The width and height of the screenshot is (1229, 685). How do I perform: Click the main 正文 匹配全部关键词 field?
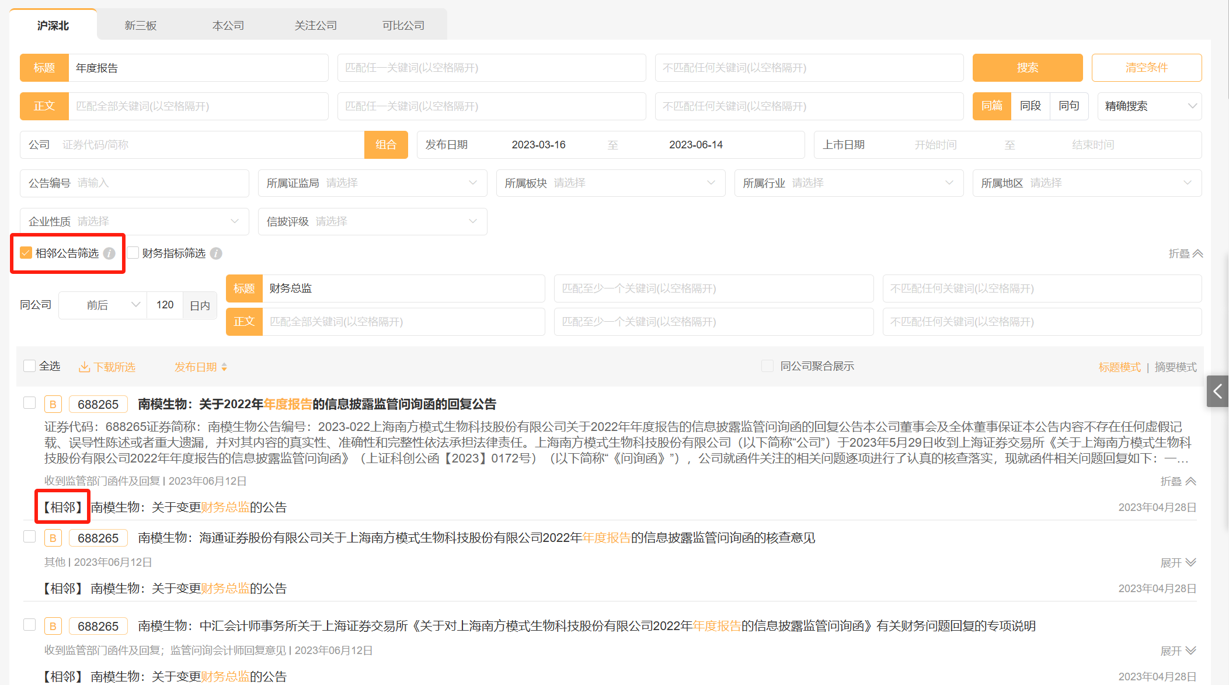(x=199, y=106)
